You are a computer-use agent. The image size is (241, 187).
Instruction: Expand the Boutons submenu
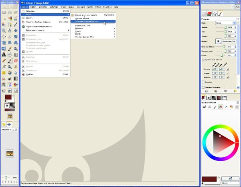[x=93, y=29]
